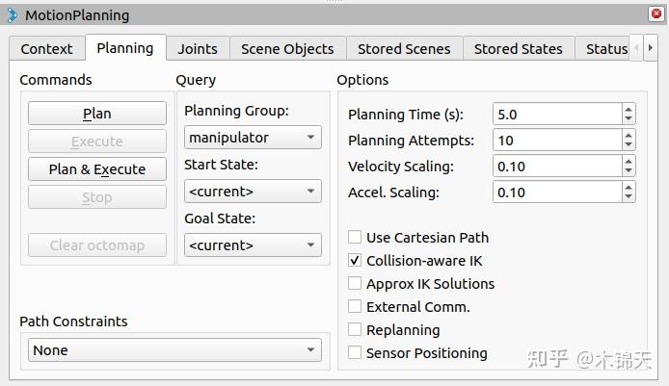Open the Goal State dropdown
The image size is (669, 386).
coord(253,244)
